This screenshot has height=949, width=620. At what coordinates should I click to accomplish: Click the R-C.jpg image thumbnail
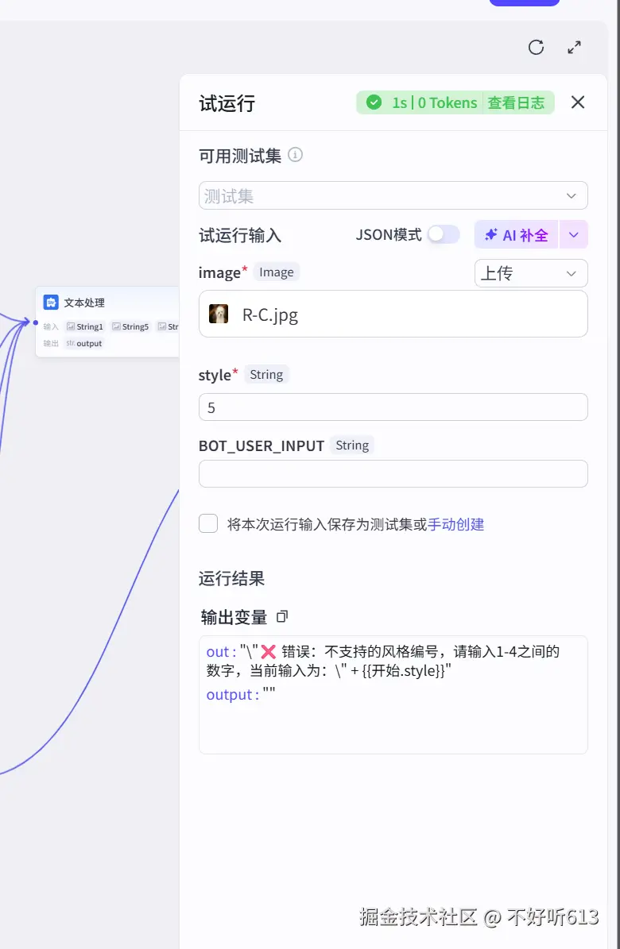[x=218, y=314]
